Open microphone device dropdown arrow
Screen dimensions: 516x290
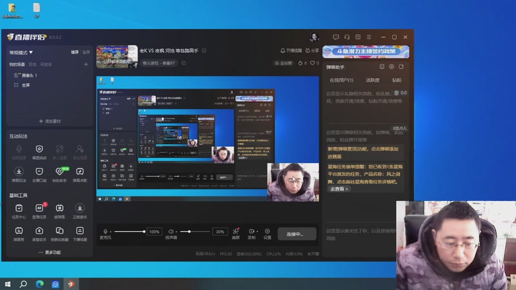tap(110, 232)
